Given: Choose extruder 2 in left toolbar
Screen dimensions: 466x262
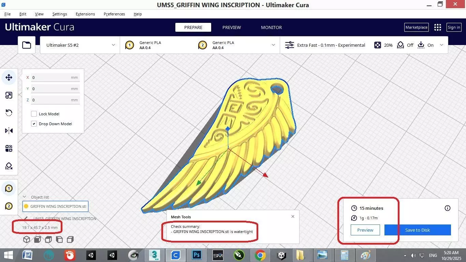Looking at the screenshot, I should (x=9, y=206).
